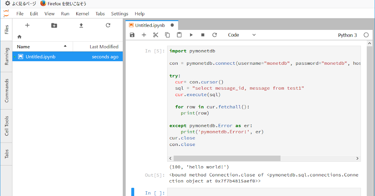Screen dimensions: 375x196
Task: Open the Kernel menu
Action: pos(82,13)
